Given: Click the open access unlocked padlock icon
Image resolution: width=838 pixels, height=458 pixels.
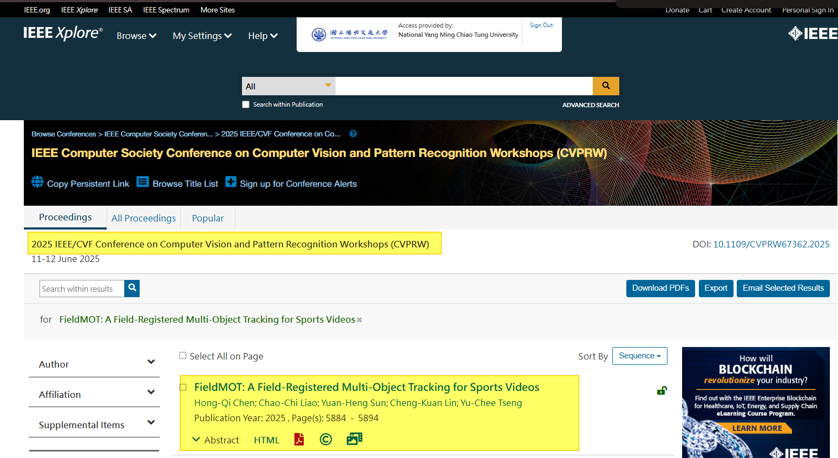Looking at the screenshot, I should pos(662,390).
